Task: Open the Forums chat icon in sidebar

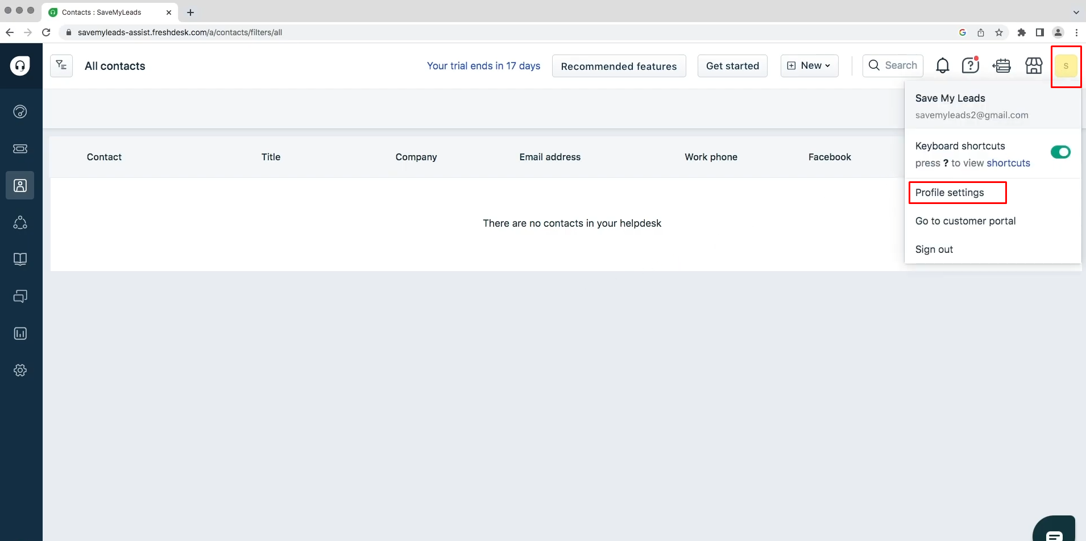Action: tap(20, 296)
